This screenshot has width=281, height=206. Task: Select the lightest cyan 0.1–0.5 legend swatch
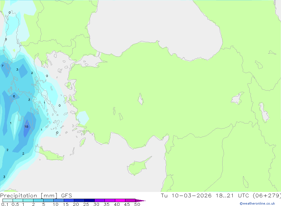(x=8, y=200)
